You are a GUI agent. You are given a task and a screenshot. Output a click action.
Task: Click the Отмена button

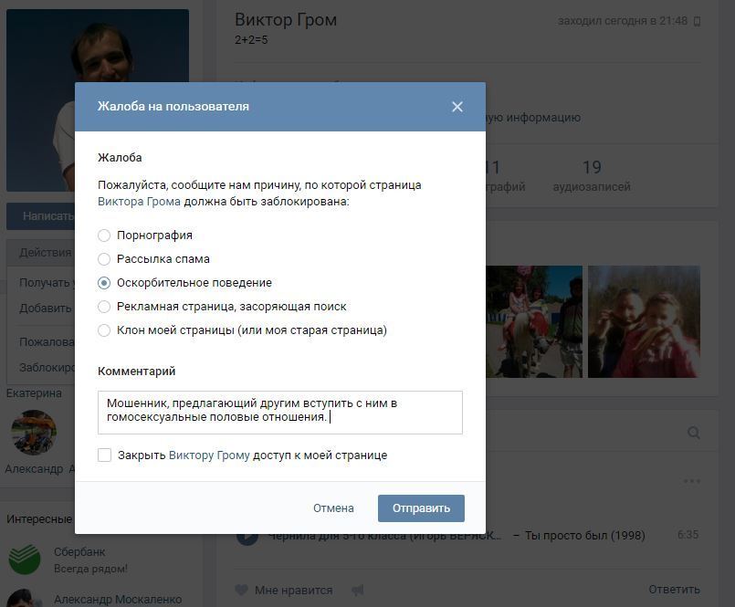coord(333,508)
